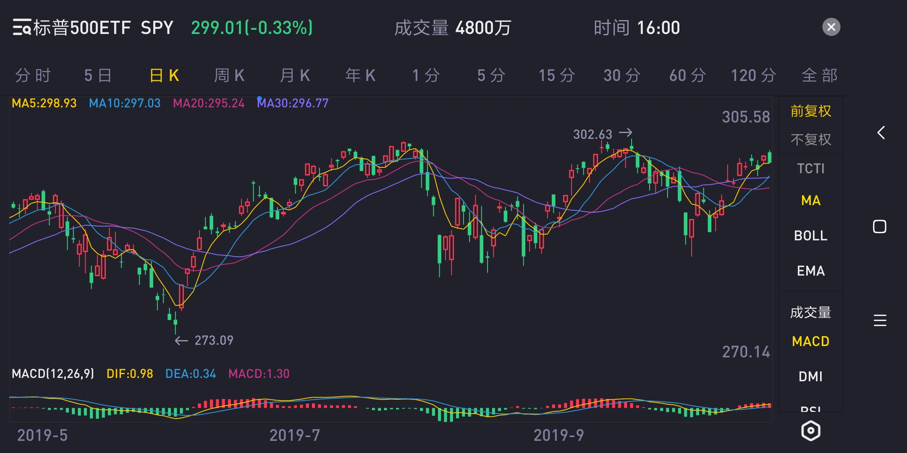Screen dimensions: 907x453
Task: Click the 2019-9 date axis label
Action: pos(558,435)
